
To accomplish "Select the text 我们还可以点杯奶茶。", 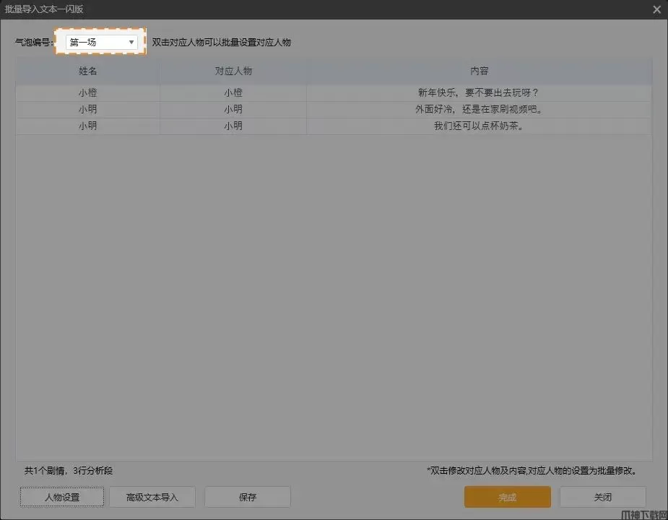I will point(479,126).
